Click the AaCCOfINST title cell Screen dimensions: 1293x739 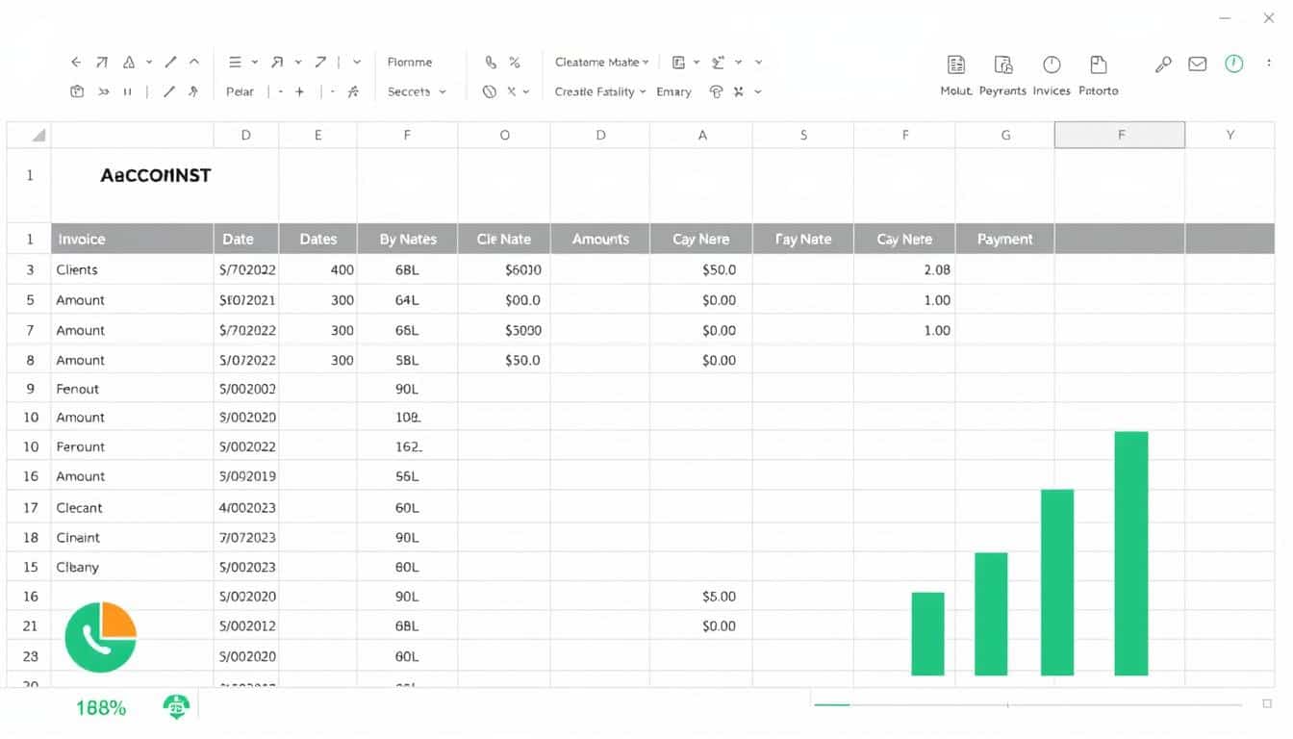point(156,175)
